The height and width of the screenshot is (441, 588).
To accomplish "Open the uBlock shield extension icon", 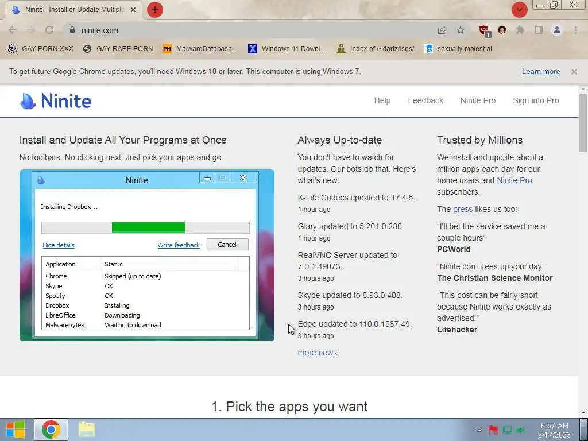I will pos(484,31).
